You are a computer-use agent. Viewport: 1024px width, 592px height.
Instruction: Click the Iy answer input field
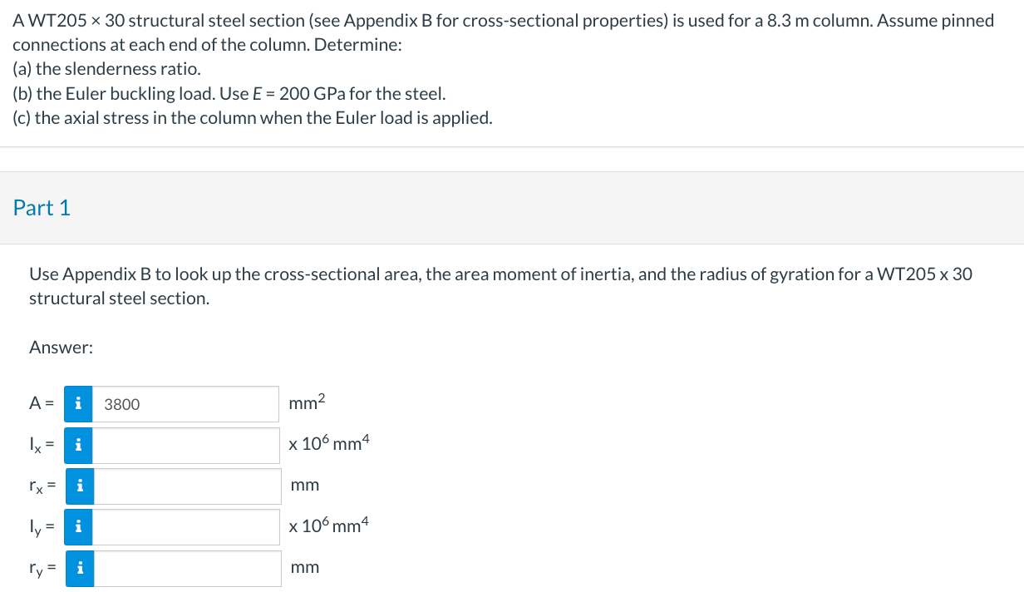[186, 526]
